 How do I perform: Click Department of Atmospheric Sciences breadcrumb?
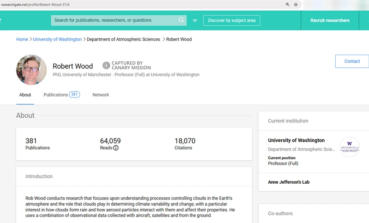coord(123,39)
